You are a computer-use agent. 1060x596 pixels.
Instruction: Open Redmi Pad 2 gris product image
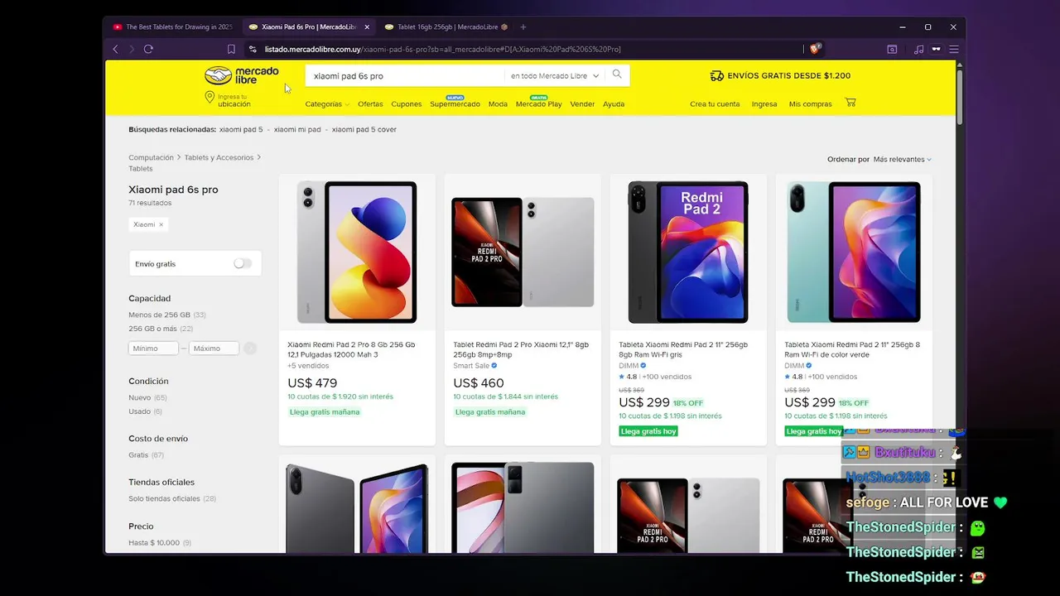pos(688,252)
